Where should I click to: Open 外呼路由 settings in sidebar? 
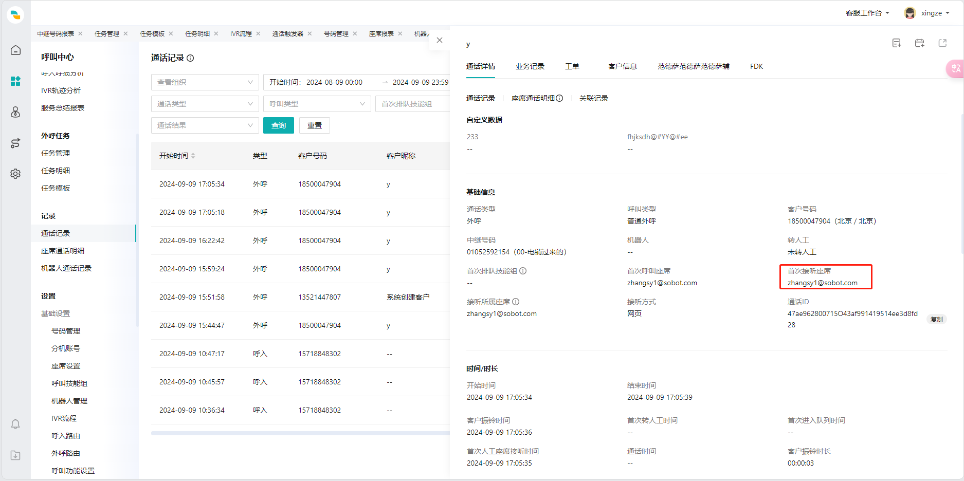pyautogui.click(x=66, y=453)
